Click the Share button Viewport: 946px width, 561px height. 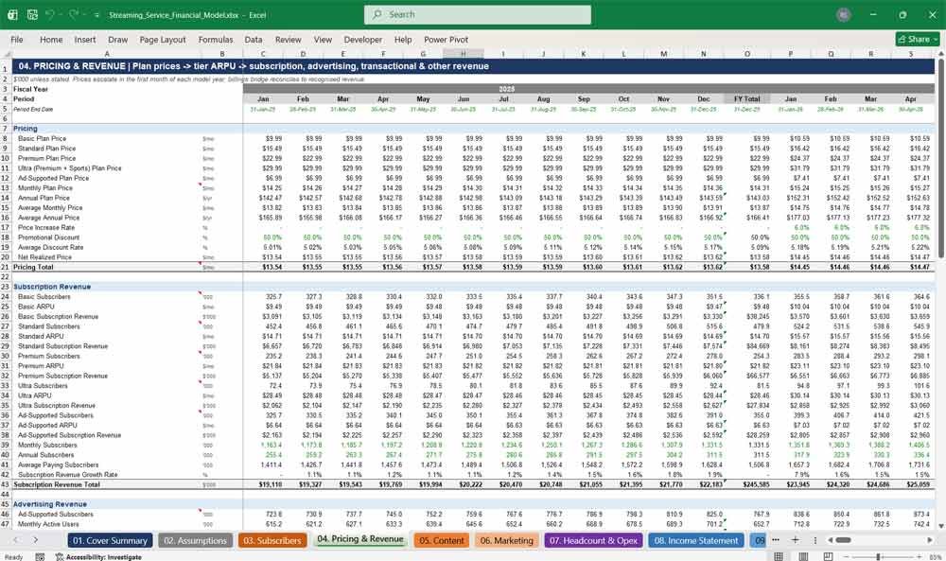click(x=918, y=39)
